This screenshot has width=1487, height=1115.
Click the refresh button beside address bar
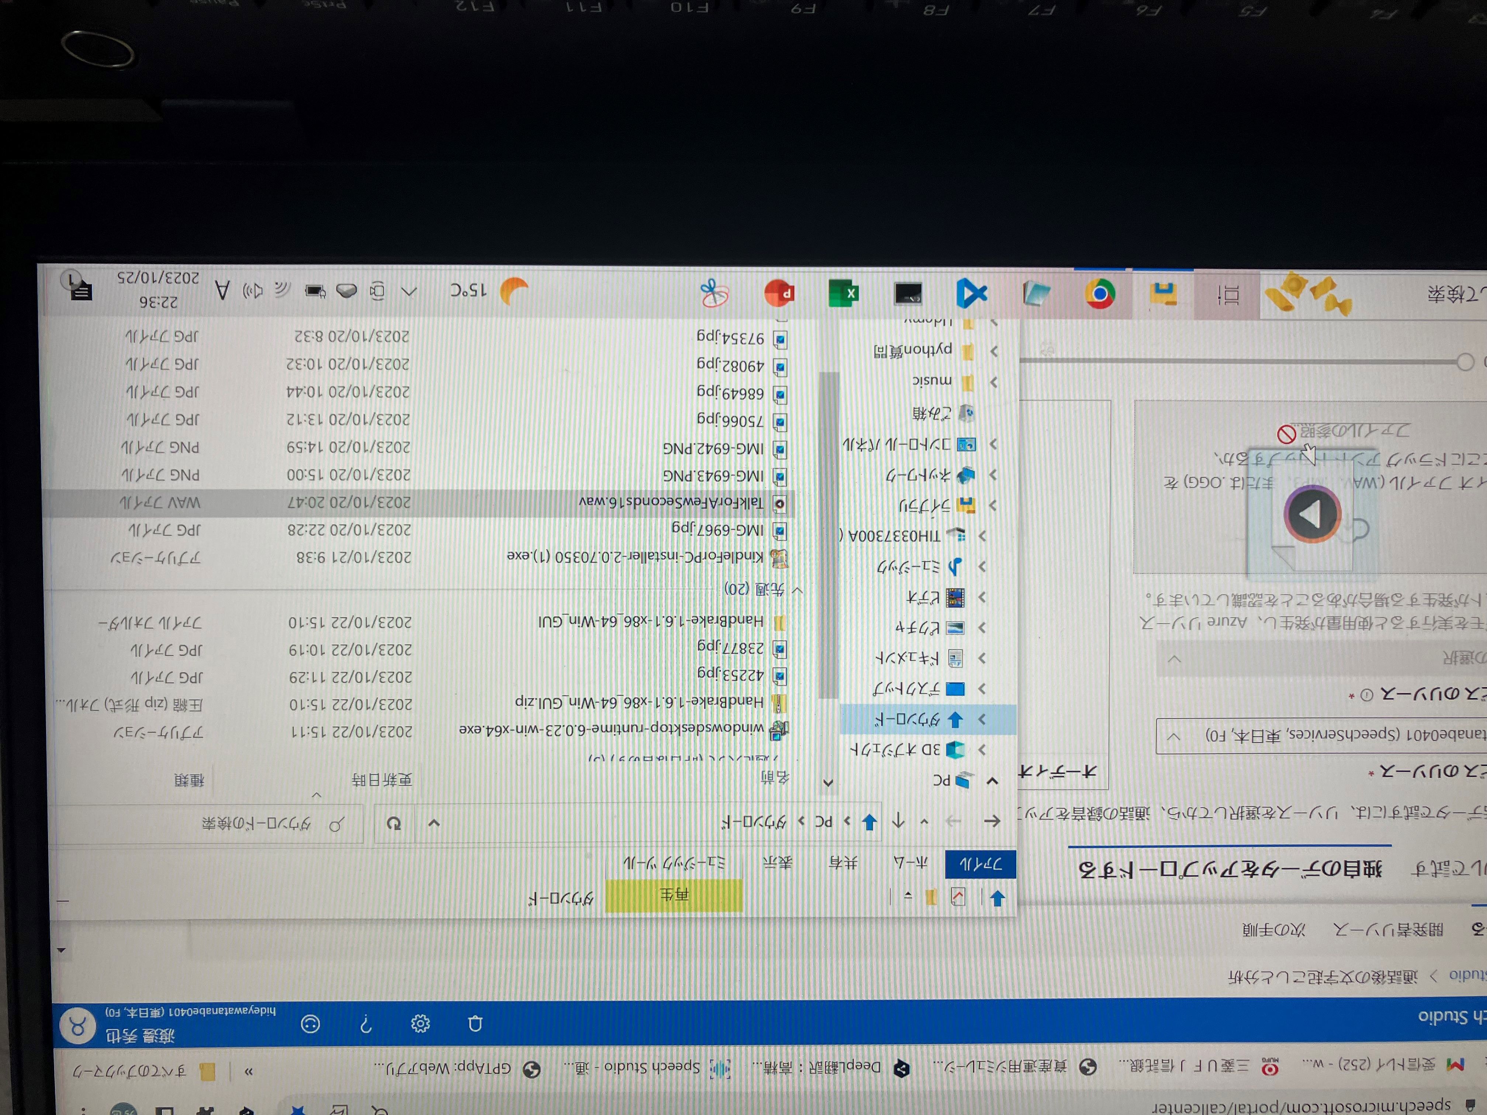394,823
